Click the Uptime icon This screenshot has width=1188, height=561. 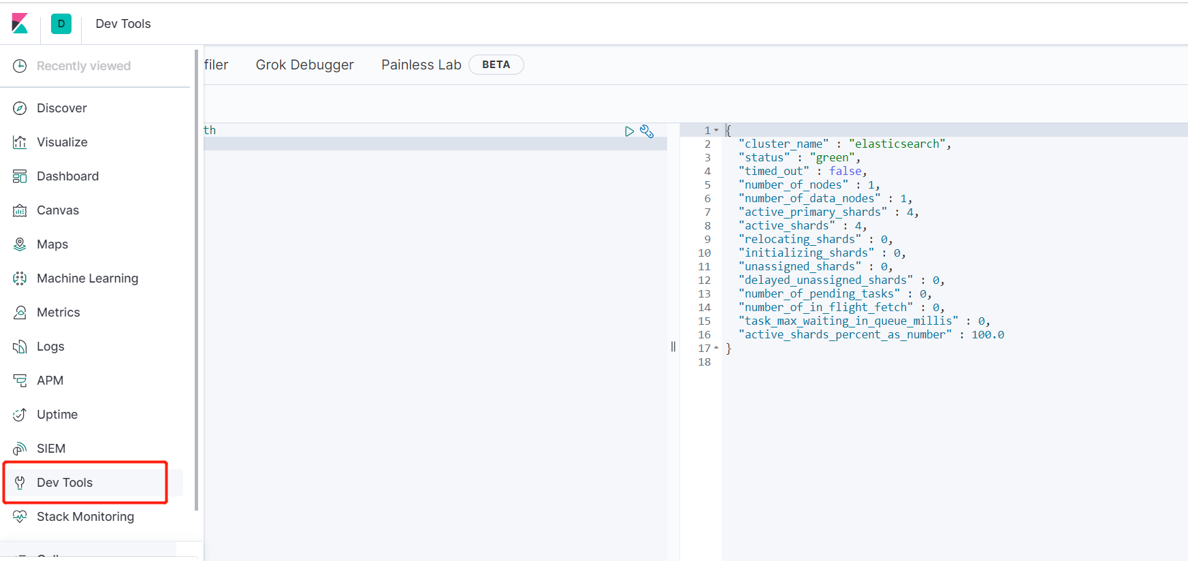20,415
